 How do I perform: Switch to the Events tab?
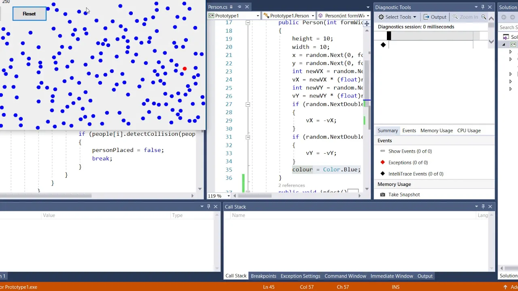tap(409, 131)
